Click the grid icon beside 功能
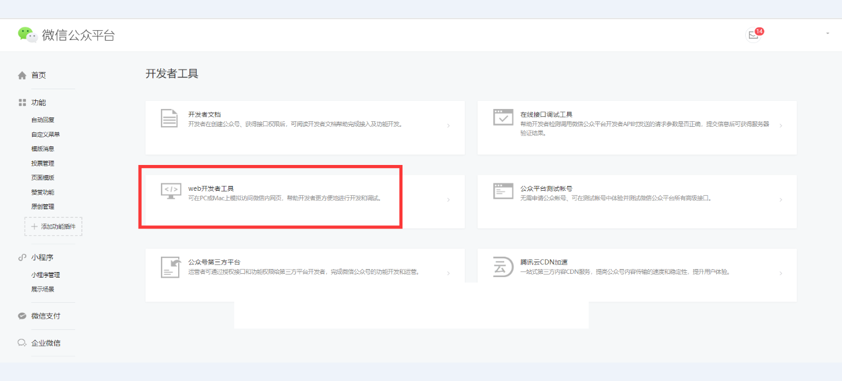842x381 pixels. click(22, 103)
